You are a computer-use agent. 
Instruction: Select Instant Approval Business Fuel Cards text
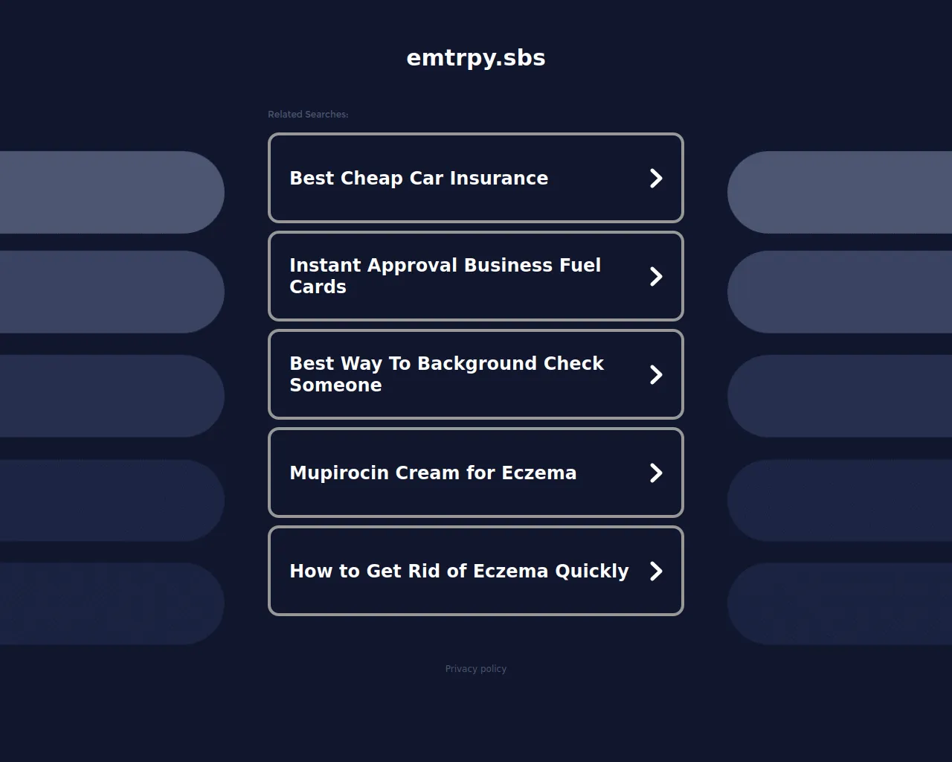(x=445, y=276)
